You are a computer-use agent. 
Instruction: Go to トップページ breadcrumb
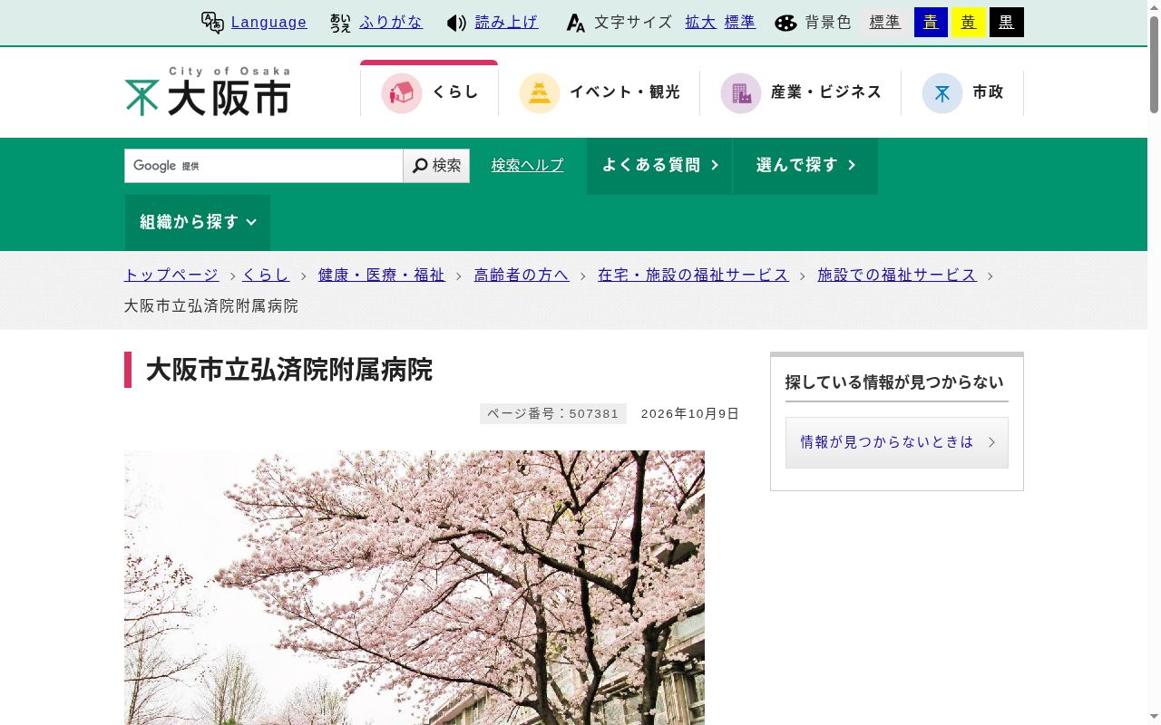tap(171, 275)
